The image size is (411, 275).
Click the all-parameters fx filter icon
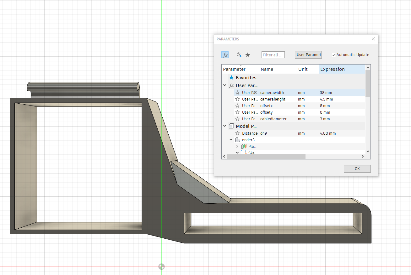pos(225,55)
